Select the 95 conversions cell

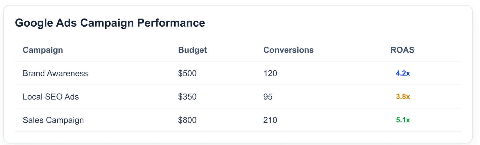point(268,97)
